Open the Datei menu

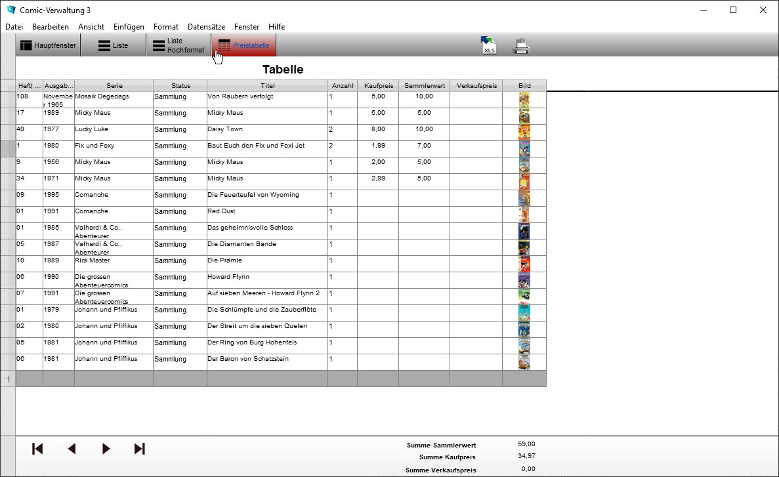point(14,27)
